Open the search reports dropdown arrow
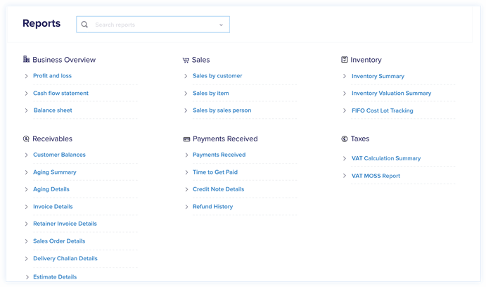The height and width of the screenshot is (287, 486). (x=221, y=25)
